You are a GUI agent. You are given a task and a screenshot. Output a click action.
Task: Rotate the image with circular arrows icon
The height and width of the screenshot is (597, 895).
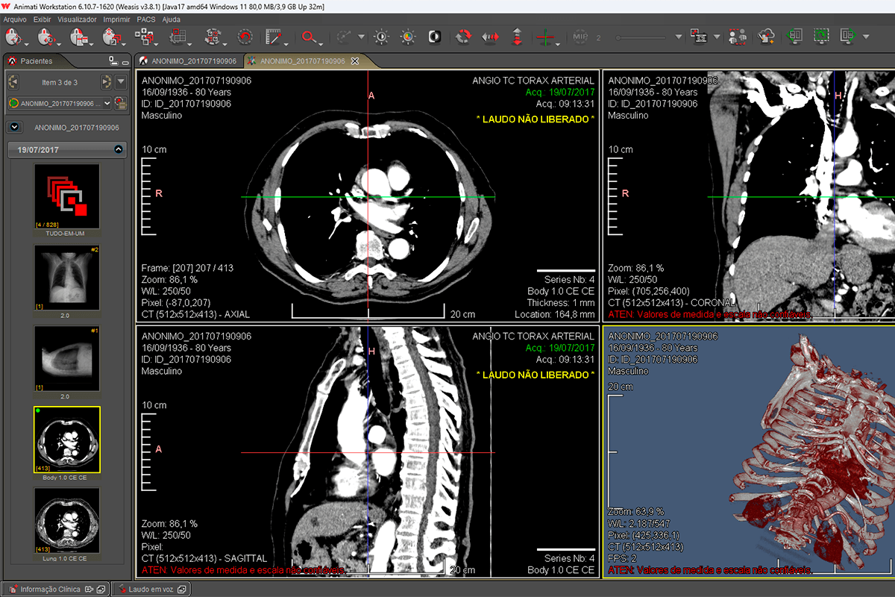click(x=463, y=36)
